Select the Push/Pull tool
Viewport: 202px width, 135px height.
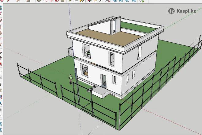(40, 1)
